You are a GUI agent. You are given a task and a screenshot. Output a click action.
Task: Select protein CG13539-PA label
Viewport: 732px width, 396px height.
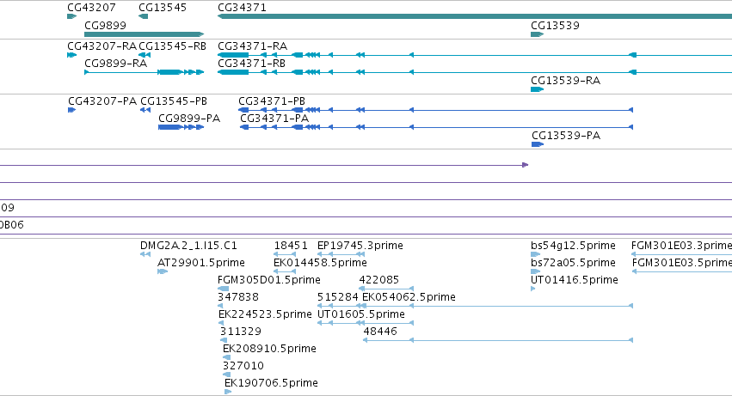566,135
